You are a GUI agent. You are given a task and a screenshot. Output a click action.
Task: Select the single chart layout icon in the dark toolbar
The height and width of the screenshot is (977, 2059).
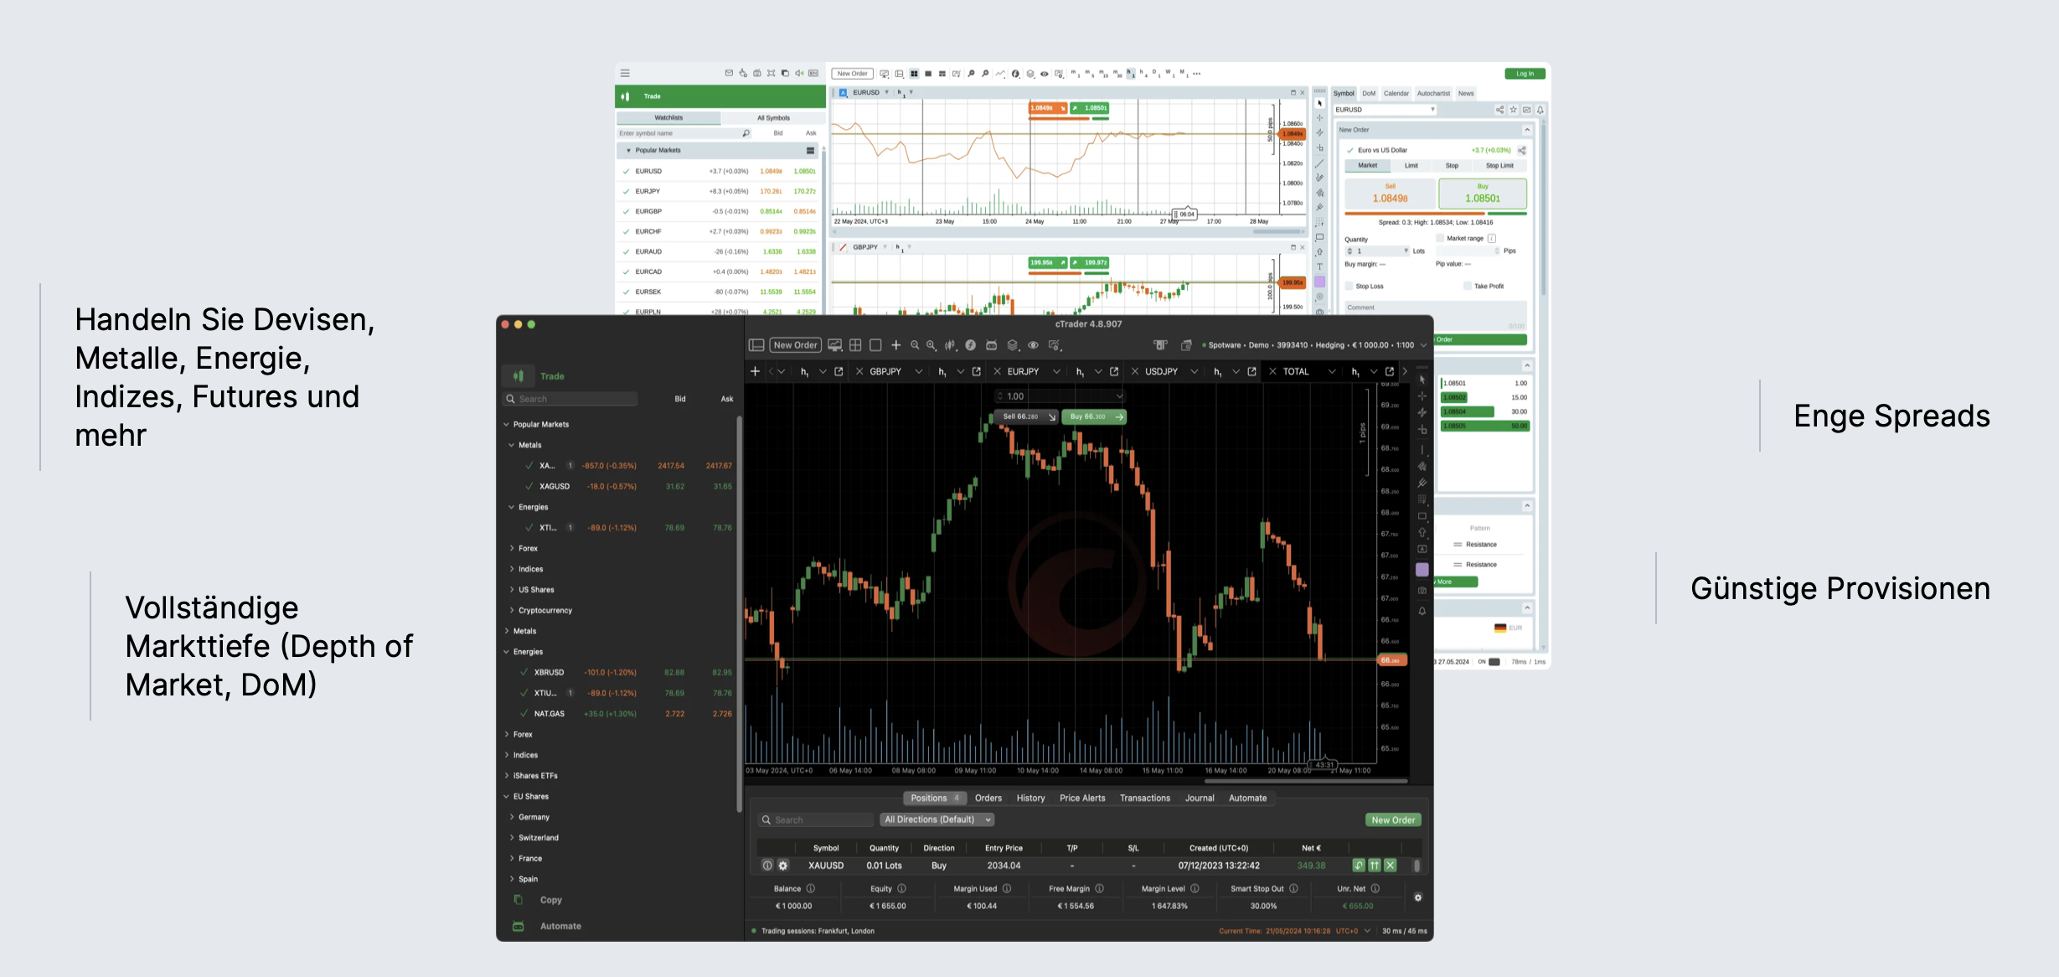[875, 345]
